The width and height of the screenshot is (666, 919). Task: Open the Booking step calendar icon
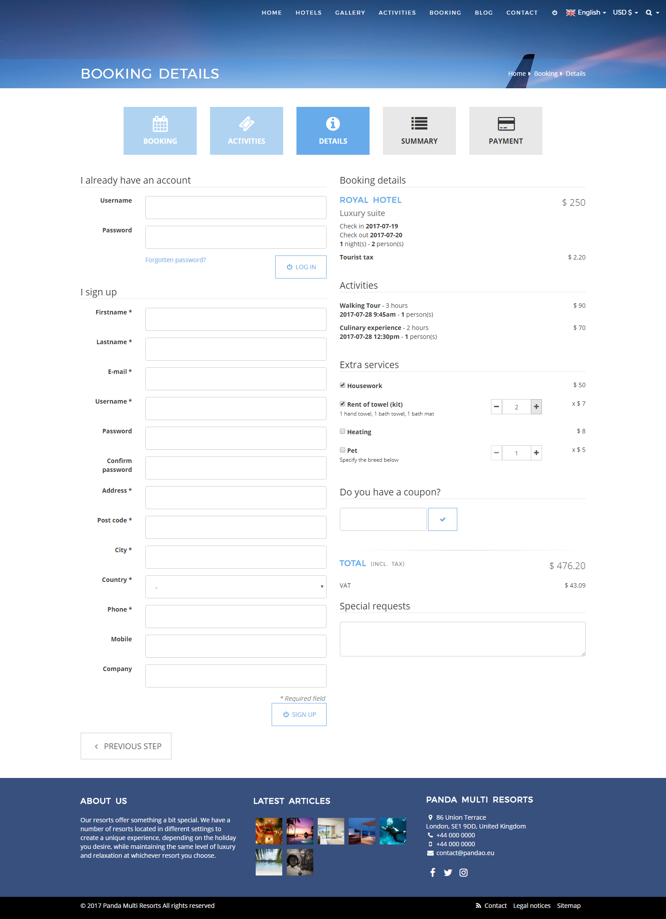tap(160, 124)
